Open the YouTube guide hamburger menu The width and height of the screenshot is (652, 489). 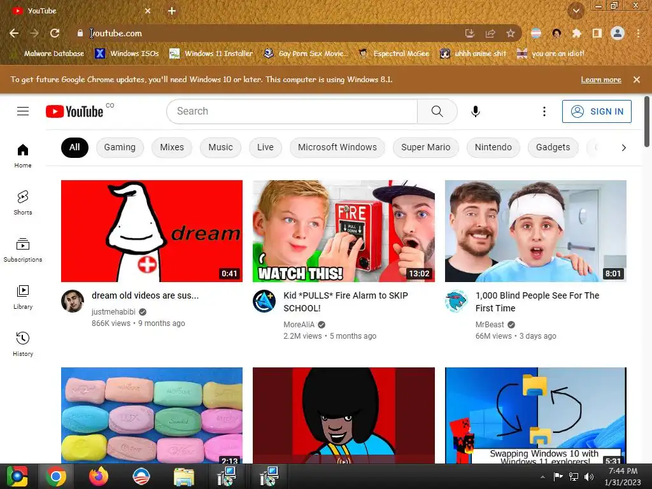click(x=23, y=111)
